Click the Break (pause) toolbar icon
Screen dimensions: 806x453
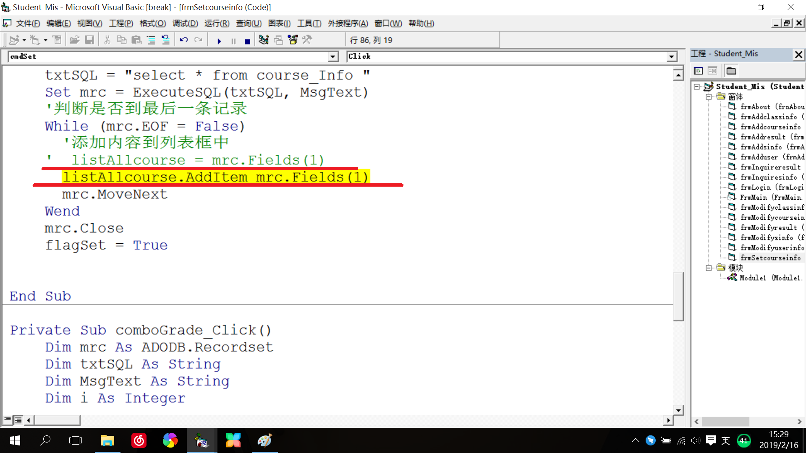(233, 41)
